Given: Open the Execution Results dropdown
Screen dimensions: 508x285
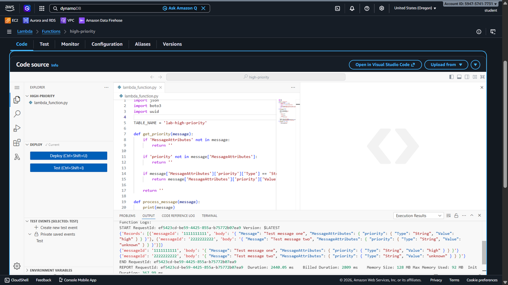Looking at the screenshot, I should tap(419, 215).
